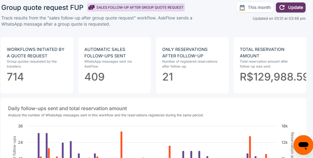The image size is (313, 158).
Task: Click the WhatsApp messages sent via AskFlow description
Action: pyautogui.click(x=108, y=64)
